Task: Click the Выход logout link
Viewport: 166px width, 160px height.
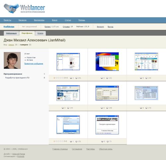Action: (110, 27)
